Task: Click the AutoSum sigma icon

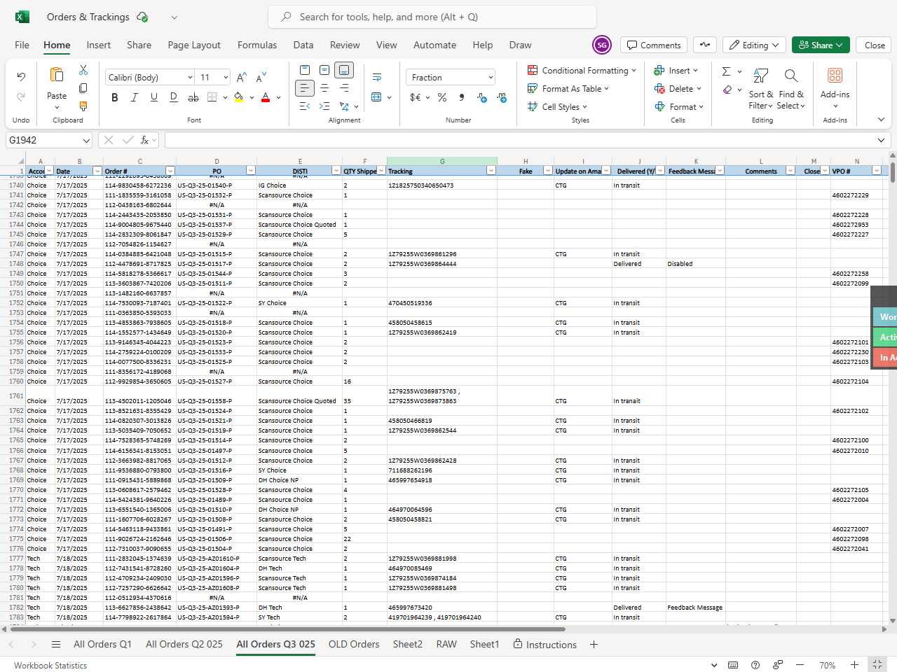Action: click(x=727, y=71)
